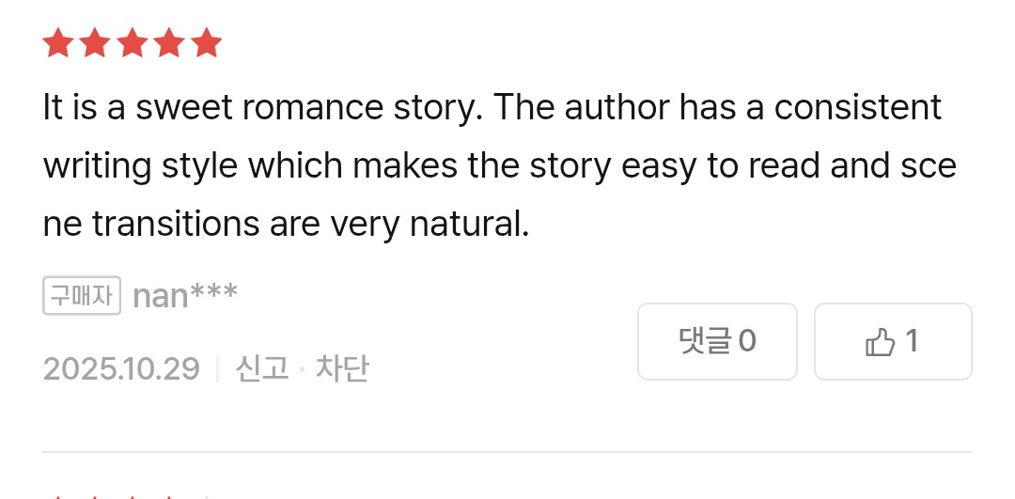The width and height of the screenshot is (1015, 499).
Task: Click the fourth red rating star
Action: pyautogui.click(x=169, y=43)
